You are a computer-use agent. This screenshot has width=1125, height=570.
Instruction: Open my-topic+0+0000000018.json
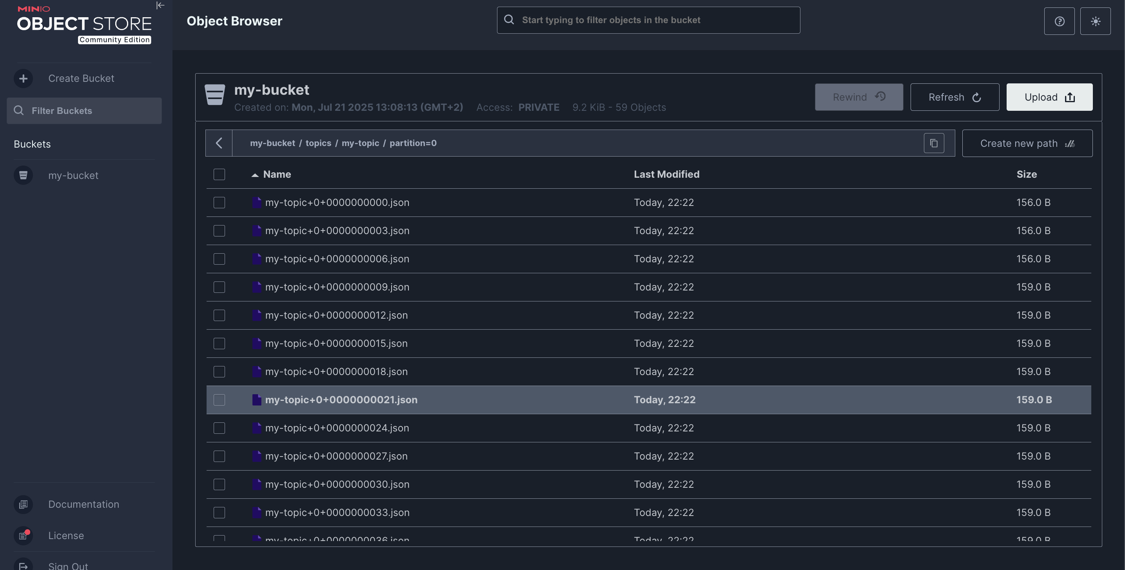[336, 372]
